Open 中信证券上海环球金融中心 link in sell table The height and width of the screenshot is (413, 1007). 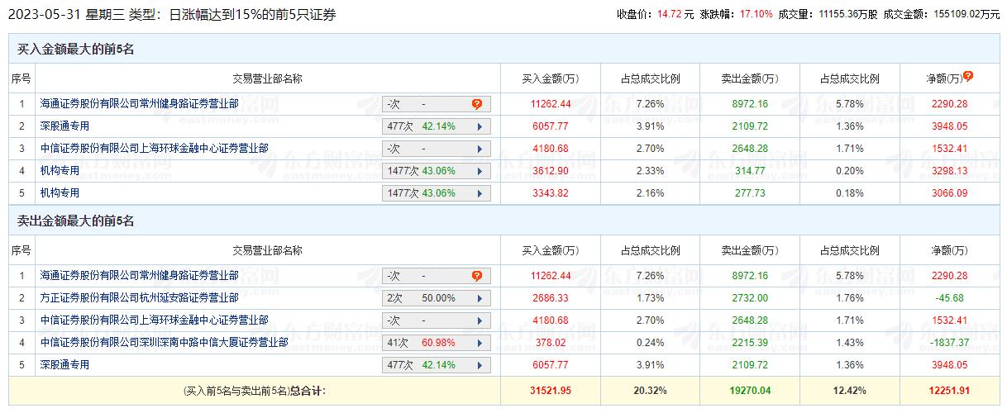tap(154, 320)
